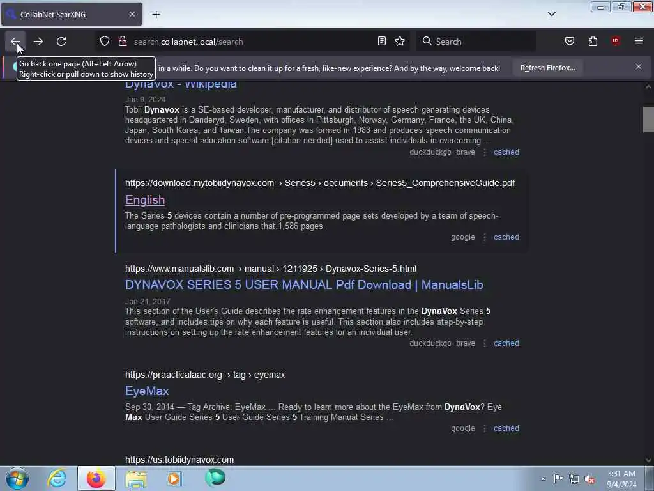The height and width of the screenshot is (491, 654).
Task: Expand more options dots on ManualsLib result
Action: pos(485,343)
